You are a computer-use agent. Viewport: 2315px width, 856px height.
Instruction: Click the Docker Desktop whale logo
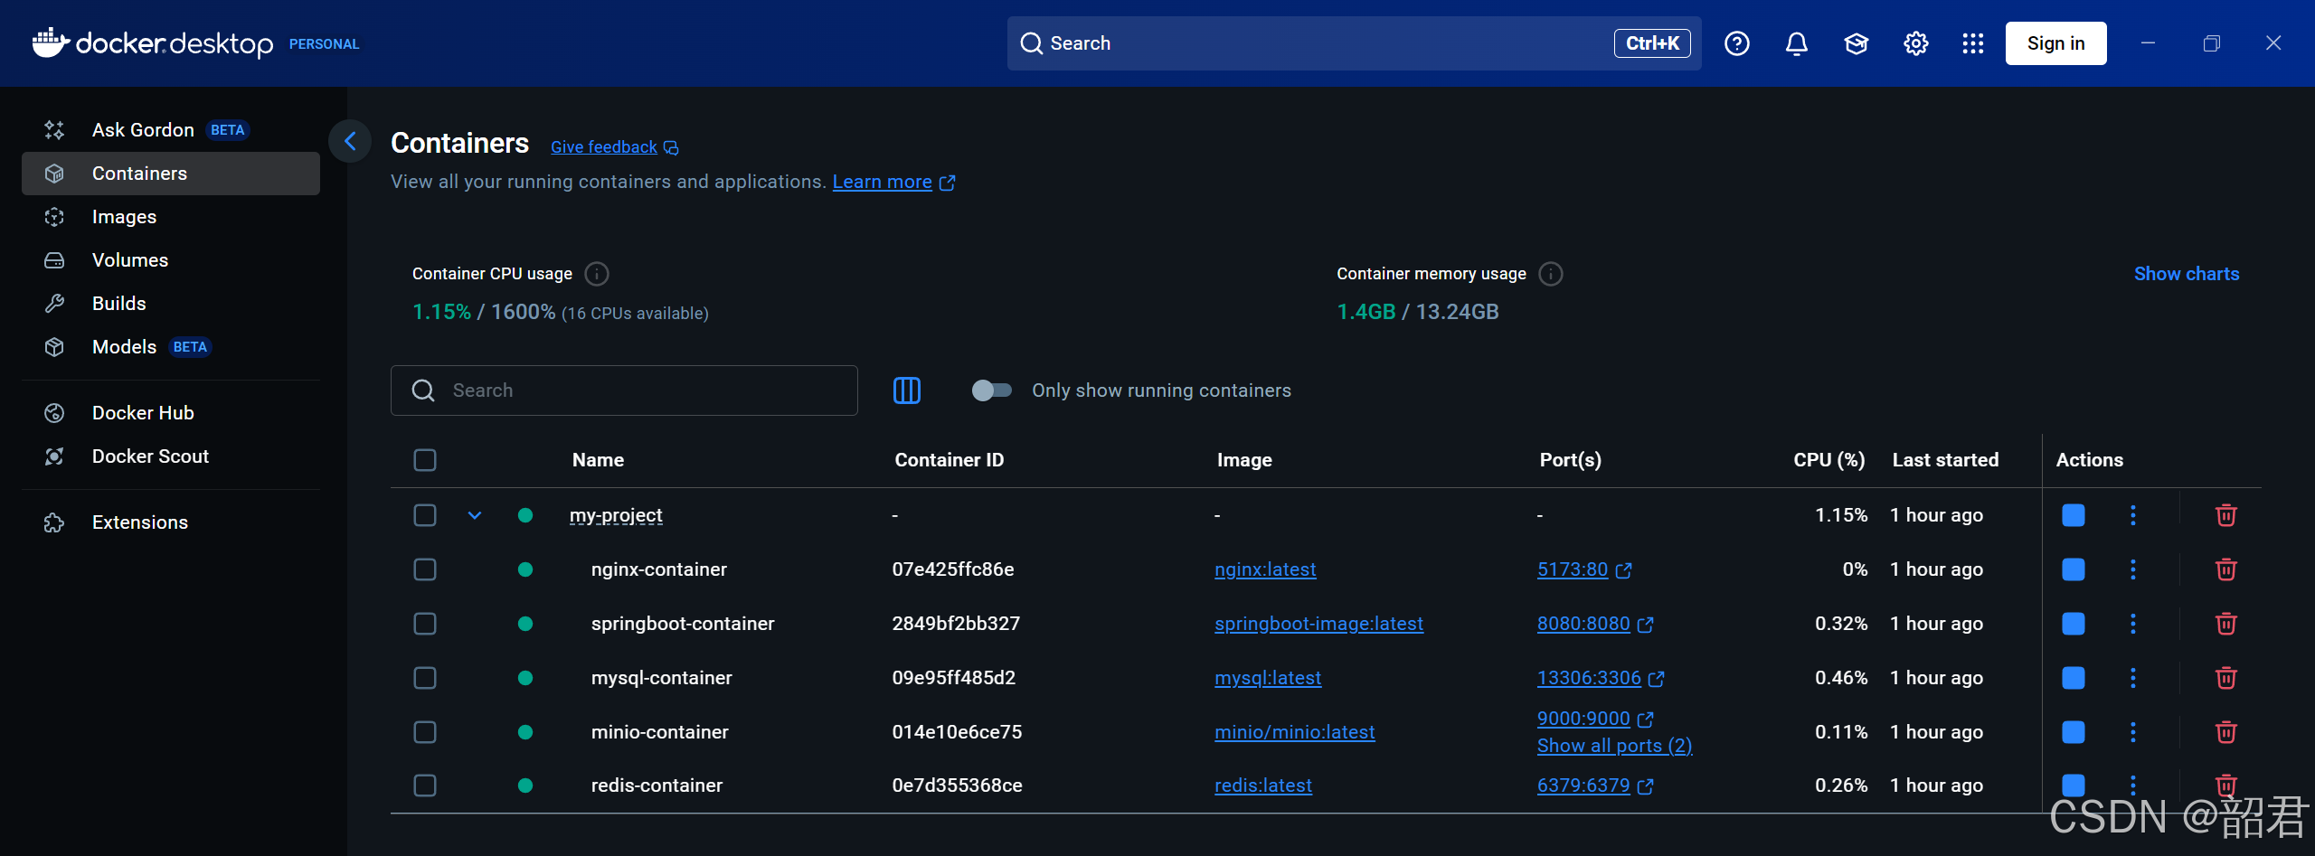51,42
